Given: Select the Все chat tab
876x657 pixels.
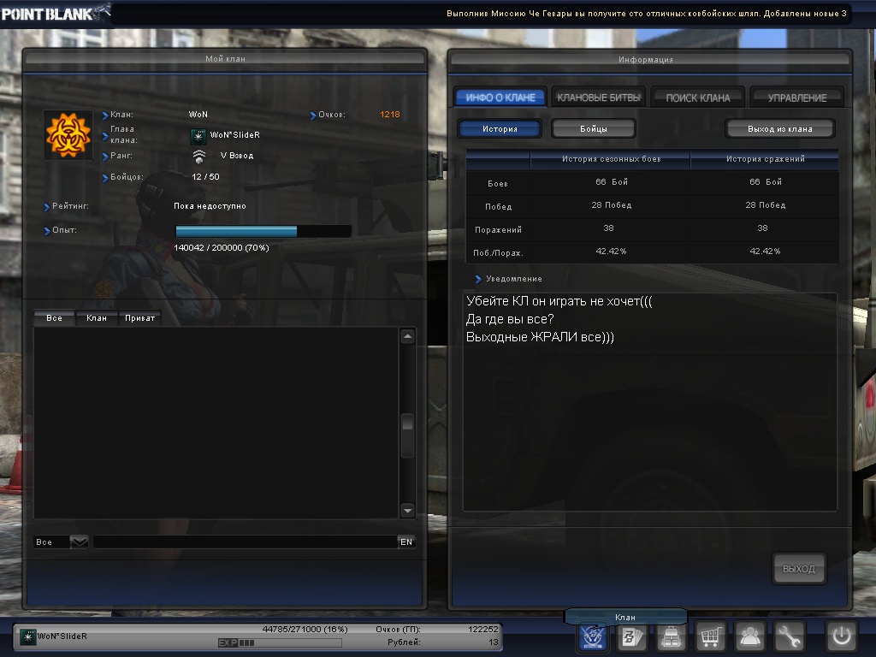Looking at the screenshot, I should click(54, 318).
